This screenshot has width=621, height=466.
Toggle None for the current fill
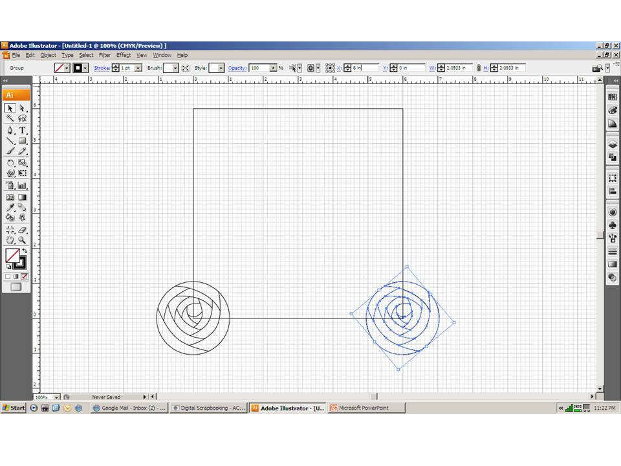(25, 276)
